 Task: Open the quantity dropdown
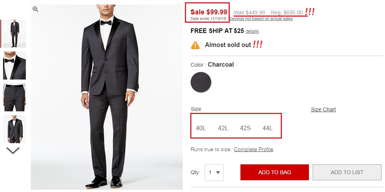(x=214, y=172)
